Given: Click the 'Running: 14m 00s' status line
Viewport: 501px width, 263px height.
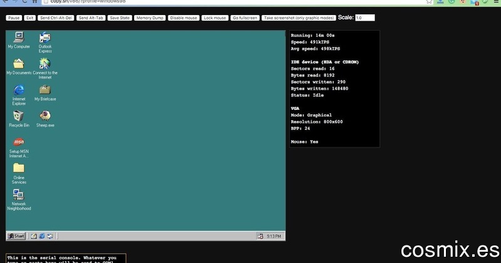Looking at the screenshot, I should [312, 36].
